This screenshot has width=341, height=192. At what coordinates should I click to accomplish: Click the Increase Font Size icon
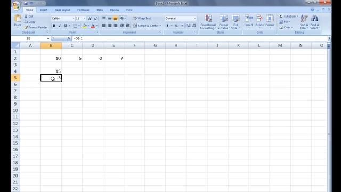click(90, 19)
